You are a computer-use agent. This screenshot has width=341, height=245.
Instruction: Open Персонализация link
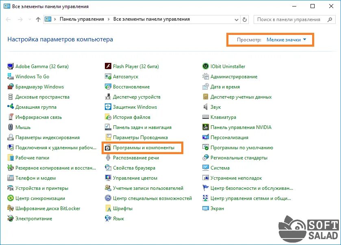(x=229, y=138)
